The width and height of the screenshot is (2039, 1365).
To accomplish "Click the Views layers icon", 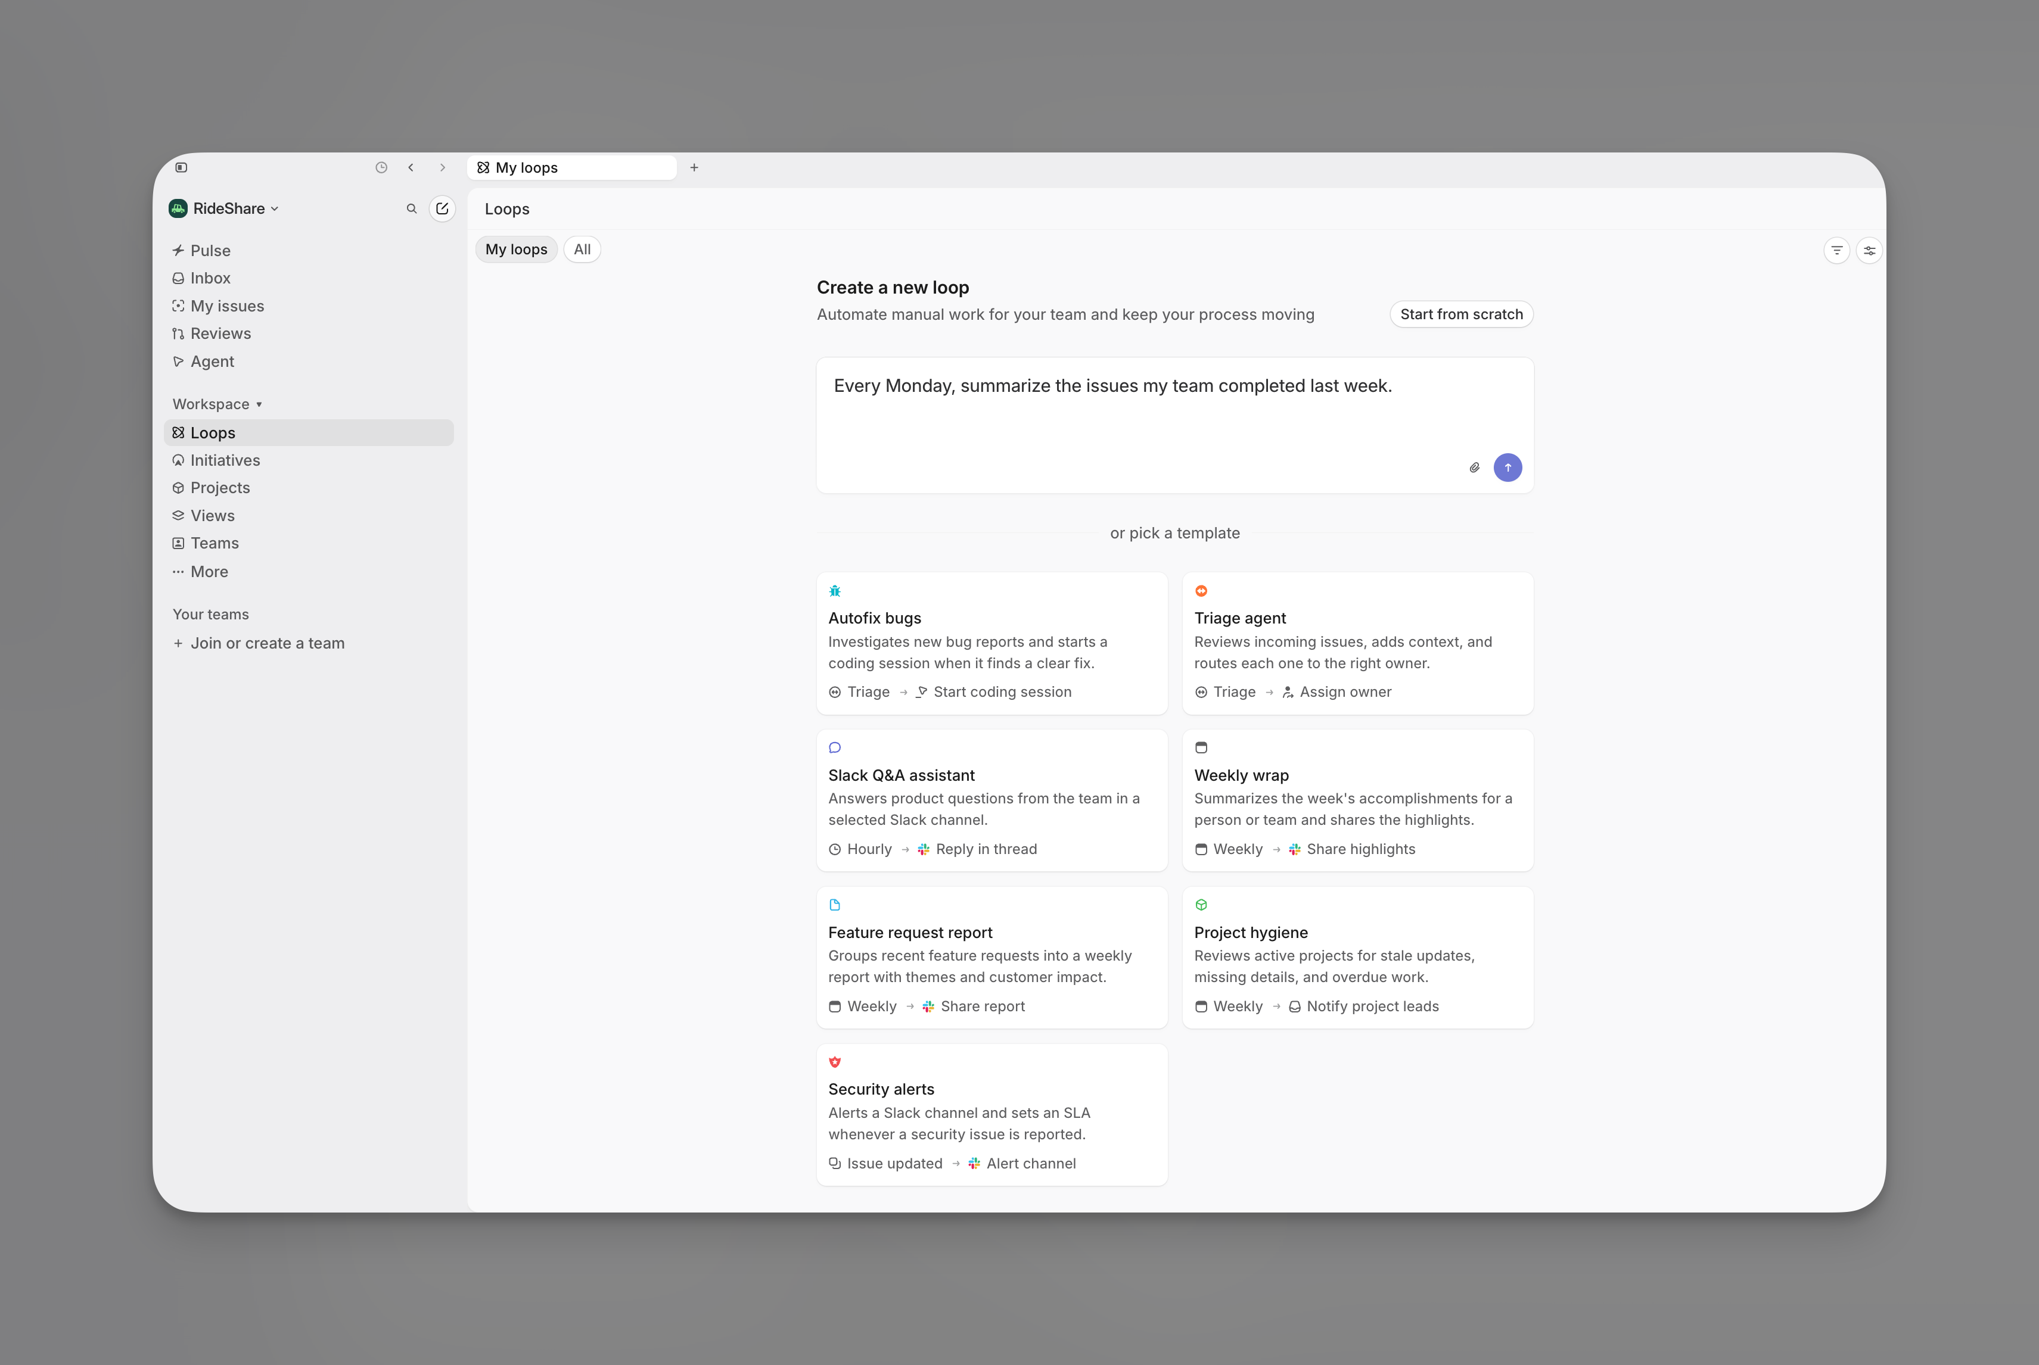I will pyautogui.click(x=179, y=515).
